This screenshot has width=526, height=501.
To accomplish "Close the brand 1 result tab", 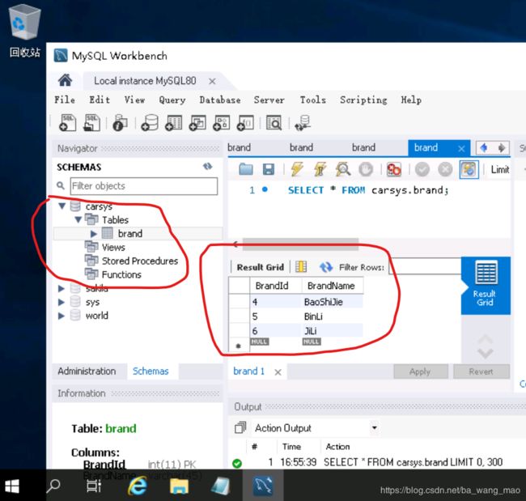I will pyautogui.click(x=278, y=372).
